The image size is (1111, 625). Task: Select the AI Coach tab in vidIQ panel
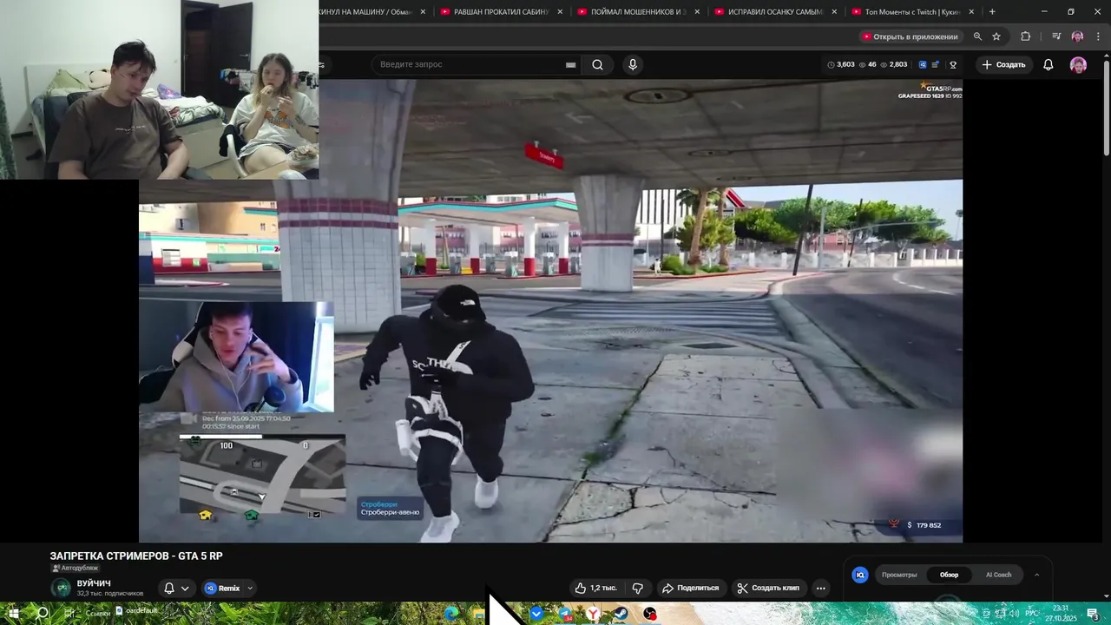pos(998,575)
